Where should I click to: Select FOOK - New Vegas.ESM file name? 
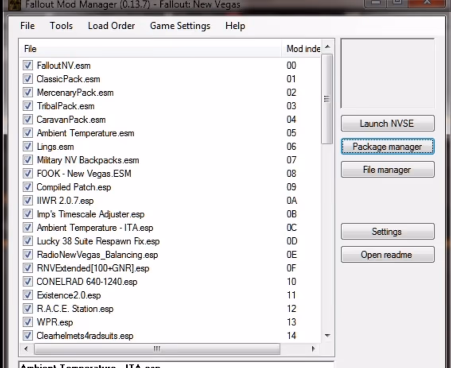tap(84, 174)
